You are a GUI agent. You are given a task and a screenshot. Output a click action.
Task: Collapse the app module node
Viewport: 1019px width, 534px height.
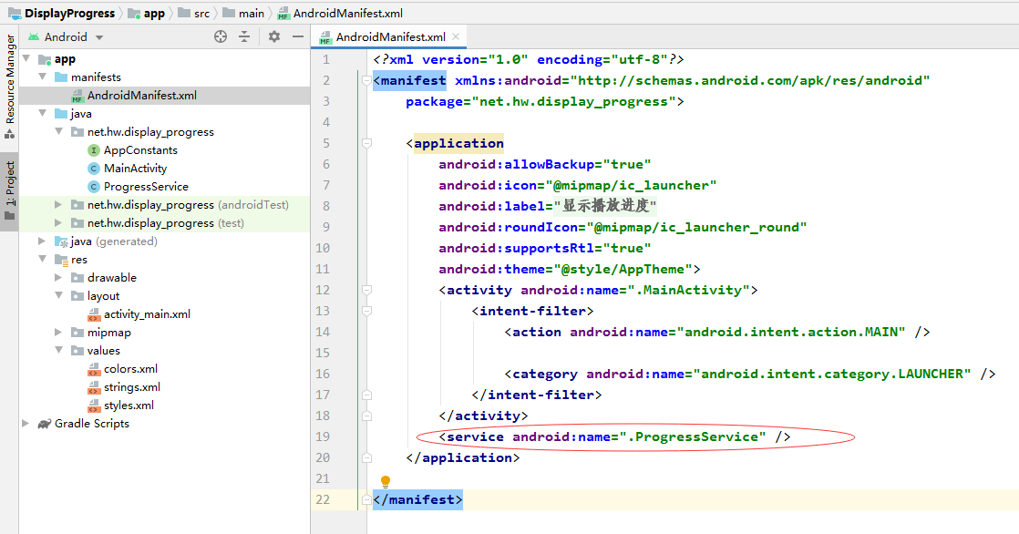26,59
